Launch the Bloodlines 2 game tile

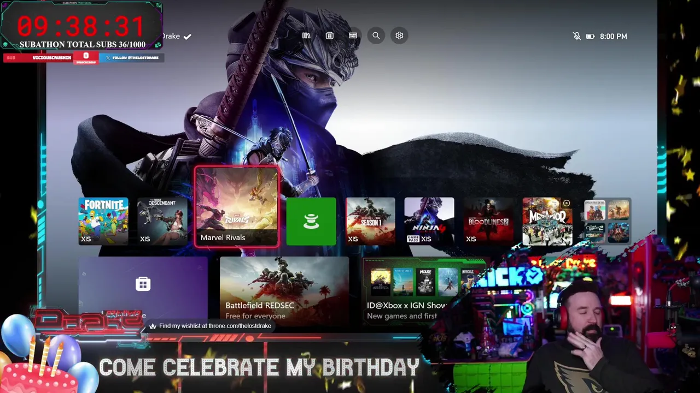pyautogui.click(x=488, y=221)
